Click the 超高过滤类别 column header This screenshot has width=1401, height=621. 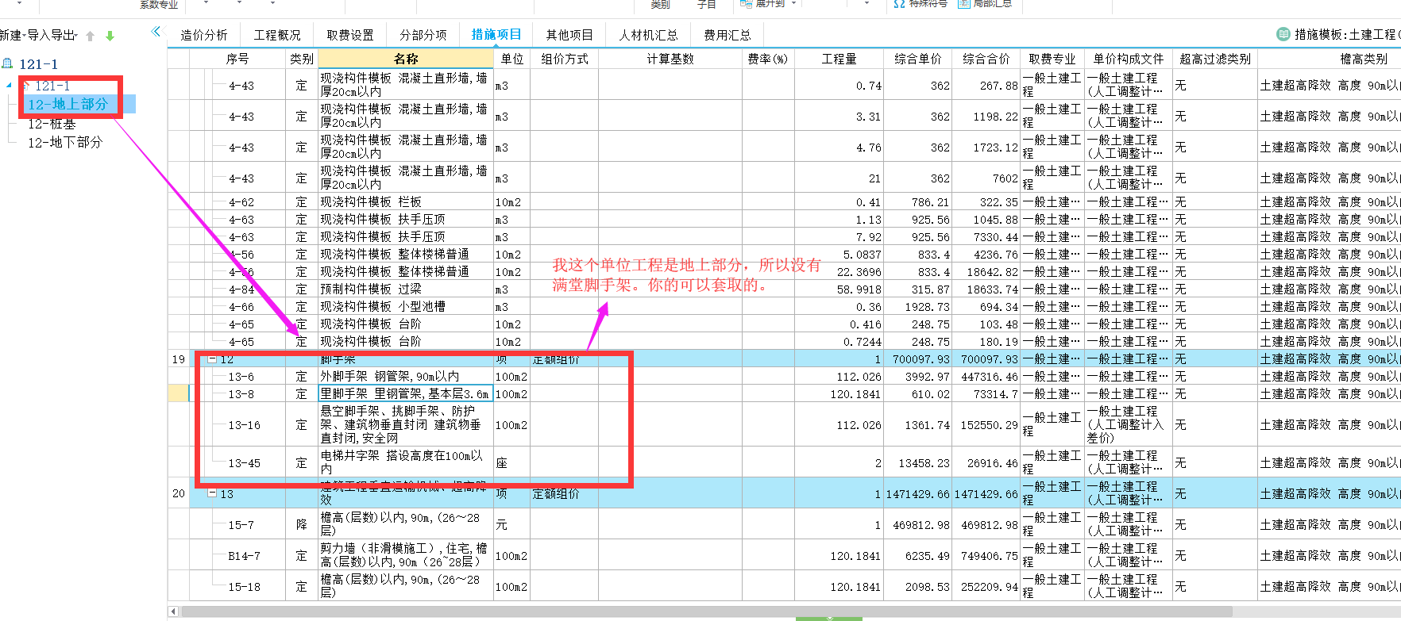1215,59
